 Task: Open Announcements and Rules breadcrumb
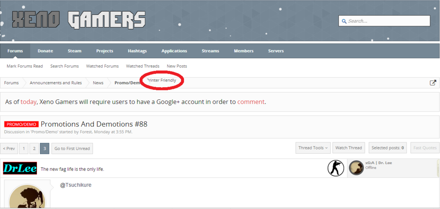[x=56, y=83]
